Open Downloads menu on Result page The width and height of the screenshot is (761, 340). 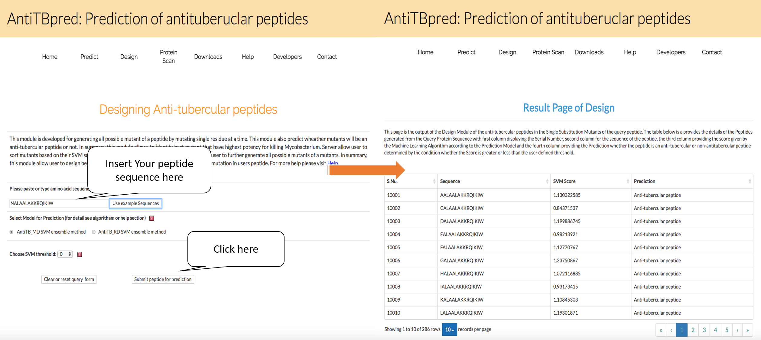tap(589, 52)
